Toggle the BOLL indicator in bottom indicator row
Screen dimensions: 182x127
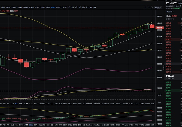pyautogui.click(x=31, y=125)
